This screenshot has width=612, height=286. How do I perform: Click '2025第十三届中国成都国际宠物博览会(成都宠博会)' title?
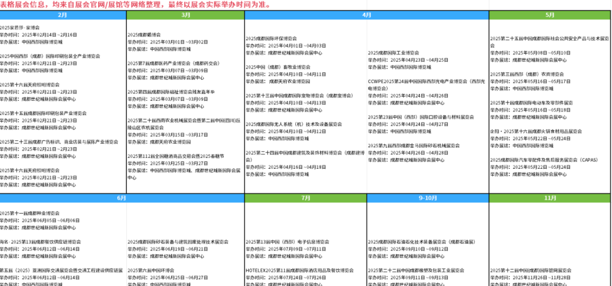coord(299,96)
